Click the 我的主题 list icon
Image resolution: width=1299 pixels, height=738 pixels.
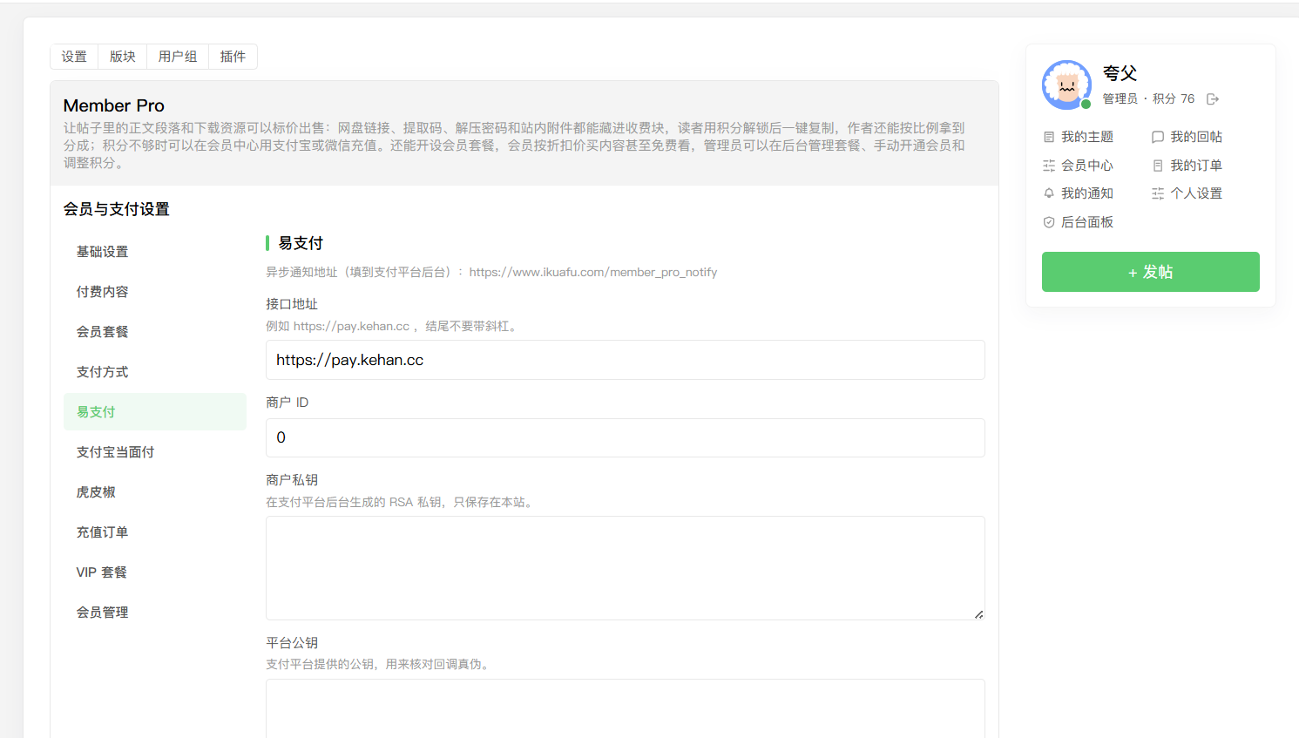[x=1049, y=137]
